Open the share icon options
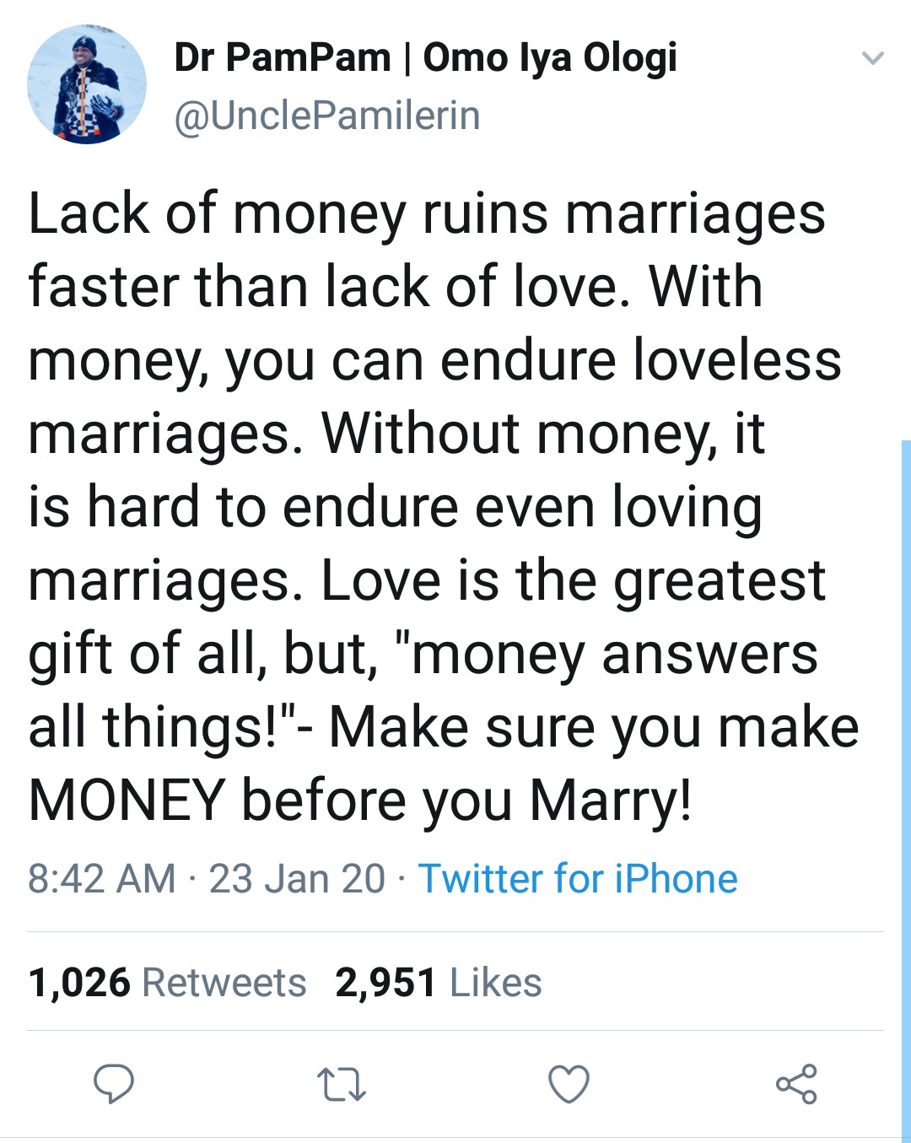The height and width of the screenshot is (1143, 911). pyautogui.click(x=796, y=1084)
